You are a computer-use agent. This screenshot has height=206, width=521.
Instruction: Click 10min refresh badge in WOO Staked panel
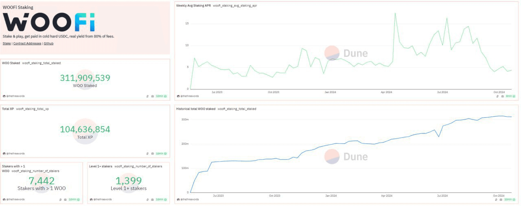[161, 96]
